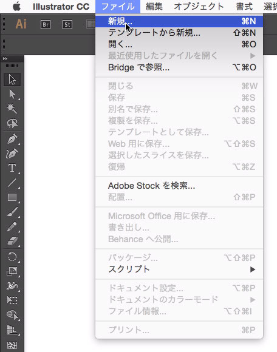Select the Paintbrush tool
The height and width of the screenshot is (352, 277).
click(12, 212)
